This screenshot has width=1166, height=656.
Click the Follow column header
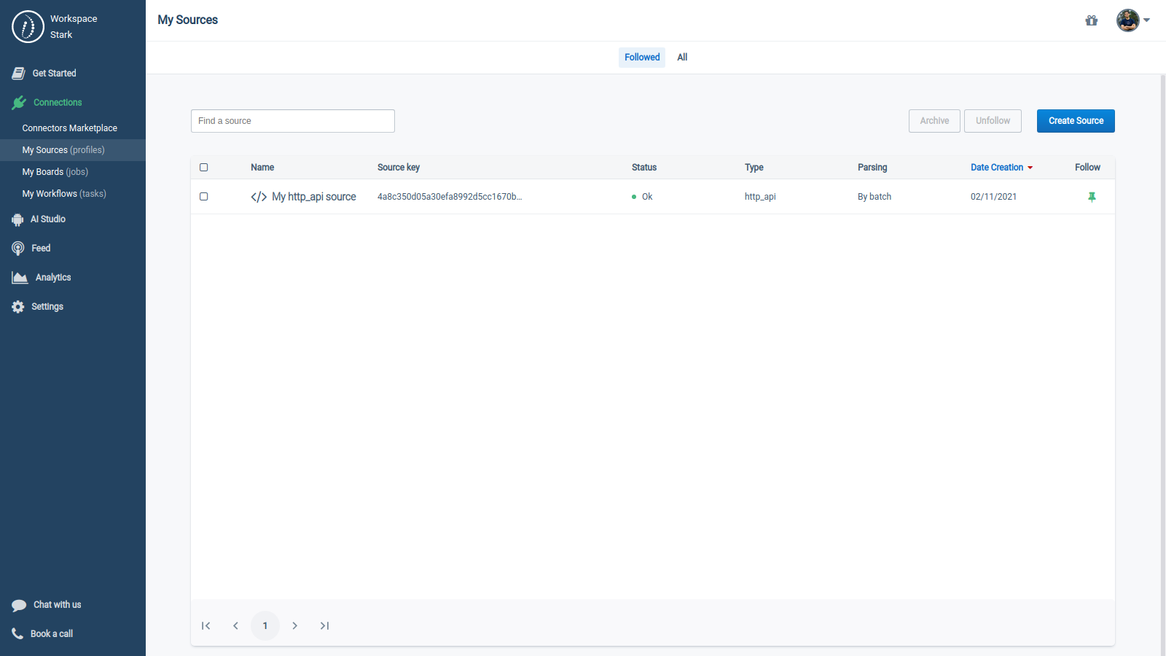tap(1087, 168)
